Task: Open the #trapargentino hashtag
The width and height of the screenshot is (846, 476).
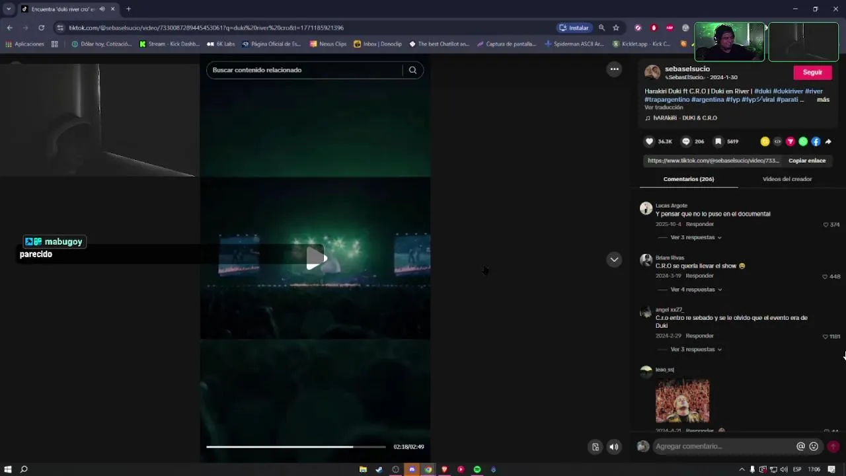Action: tap(667, 99)
